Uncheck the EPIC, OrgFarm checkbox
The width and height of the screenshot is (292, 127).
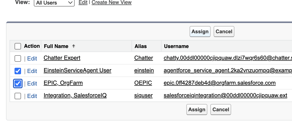click(18, 83)
